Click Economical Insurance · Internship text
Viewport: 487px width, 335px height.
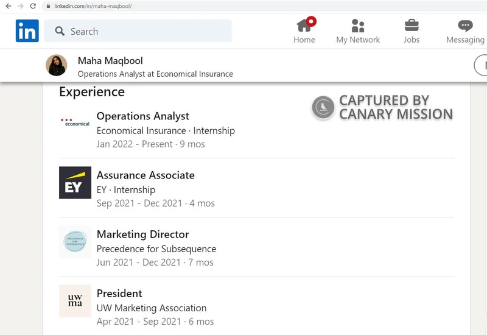click(x=166, y=130)
